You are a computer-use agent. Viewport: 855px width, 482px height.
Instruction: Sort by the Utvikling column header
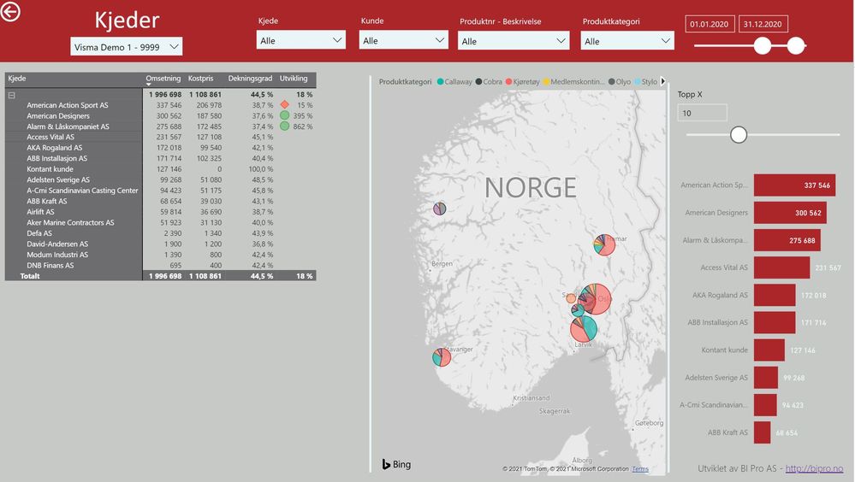[294, 79]
